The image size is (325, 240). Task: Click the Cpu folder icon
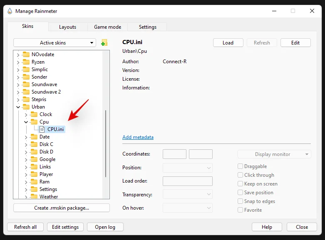pyautogui.click(x=34, y=121)
